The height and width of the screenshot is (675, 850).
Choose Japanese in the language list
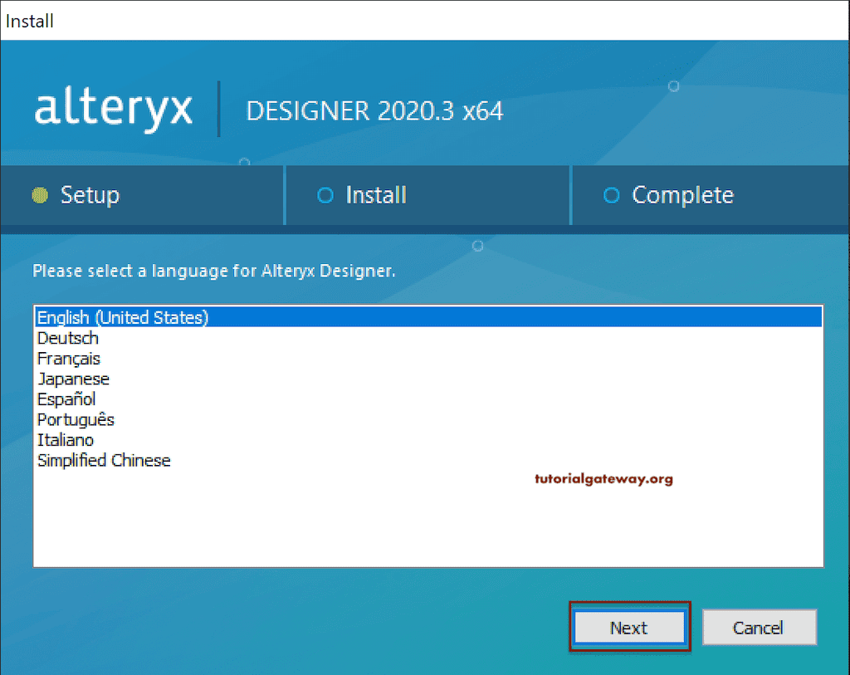click(73, 379)
